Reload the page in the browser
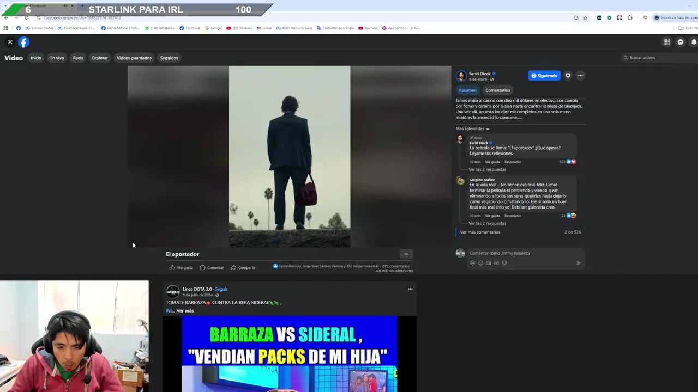The height and width of the screenshot is (392, 698). point(26,17)
